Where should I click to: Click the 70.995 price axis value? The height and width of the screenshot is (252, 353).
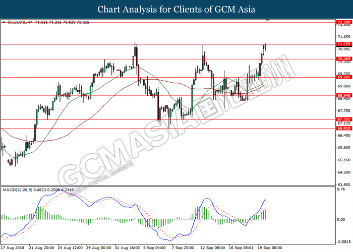coord(344,49)
